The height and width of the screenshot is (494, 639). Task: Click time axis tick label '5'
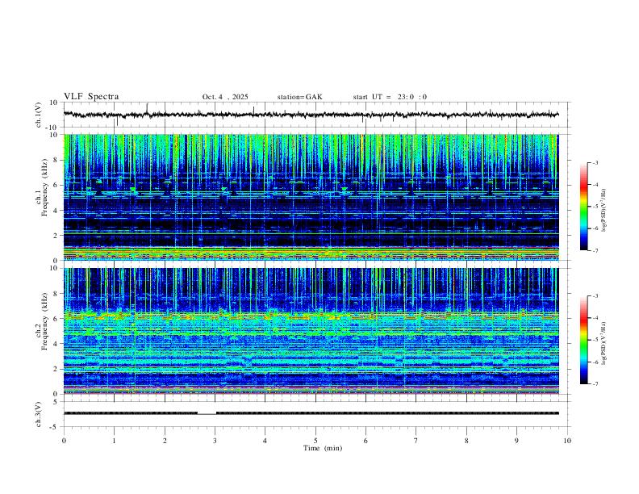click(x=315, y=441)
